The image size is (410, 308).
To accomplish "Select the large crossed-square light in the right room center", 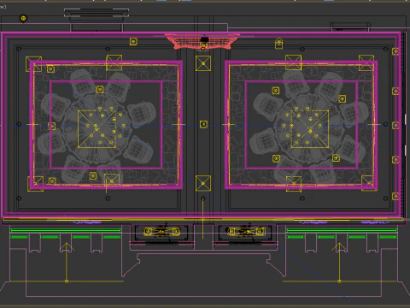I will coord(310,129).
